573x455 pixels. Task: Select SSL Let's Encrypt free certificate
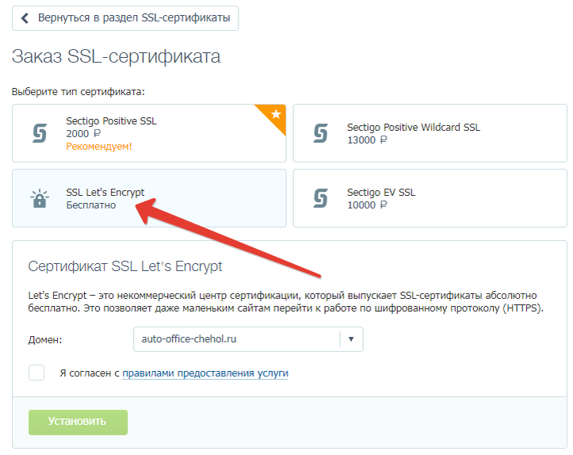coord(149,198)
